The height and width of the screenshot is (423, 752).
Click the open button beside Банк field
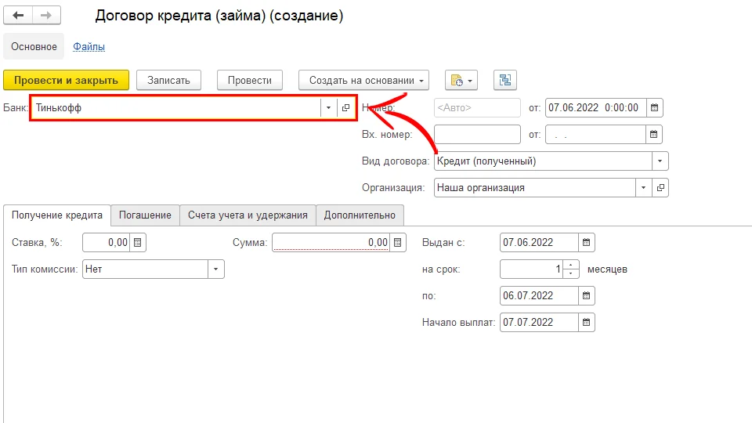[346, 108]
